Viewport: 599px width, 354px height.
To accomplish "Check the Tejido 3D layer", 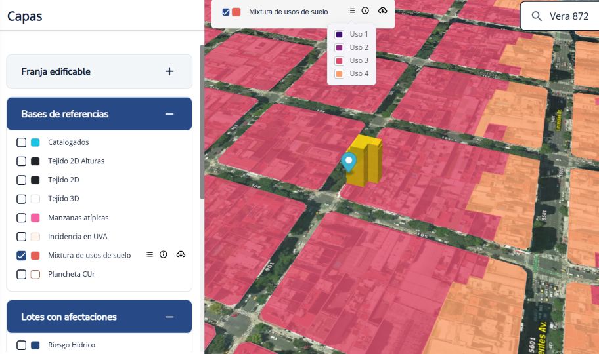I will [22, 199].
